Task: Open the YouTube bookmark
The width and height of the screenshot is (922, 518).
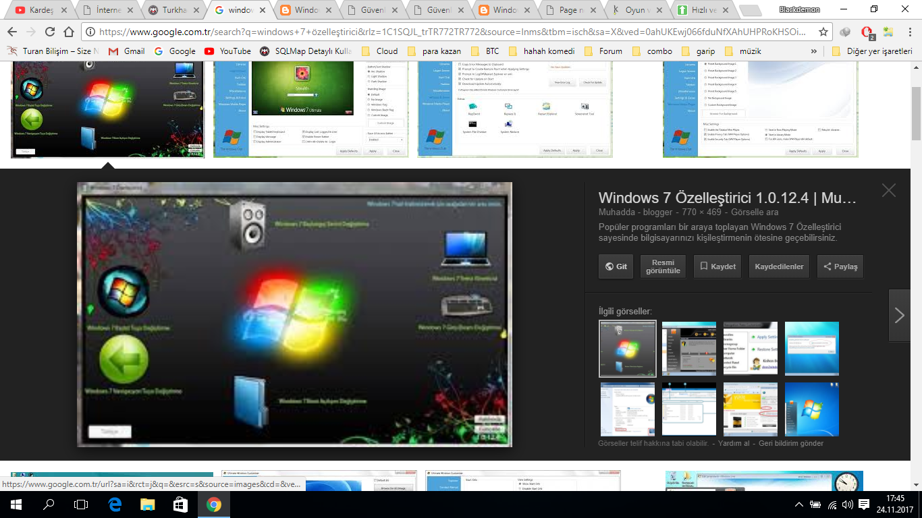Action: (227, 51)
